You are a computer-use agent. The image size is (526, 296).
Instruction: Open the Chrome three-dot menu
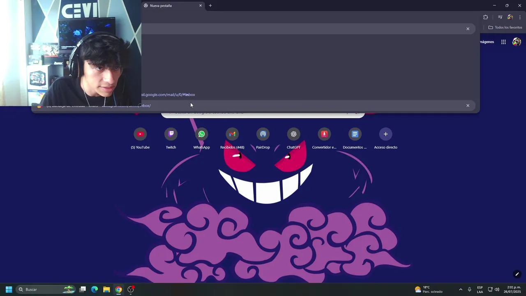click(x=520, y=17)
